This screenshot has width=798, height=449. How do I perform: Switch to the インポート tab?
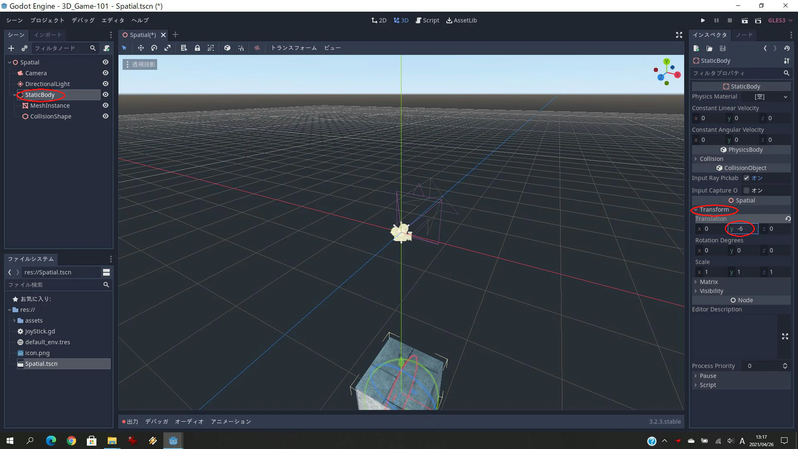[47, 35]
